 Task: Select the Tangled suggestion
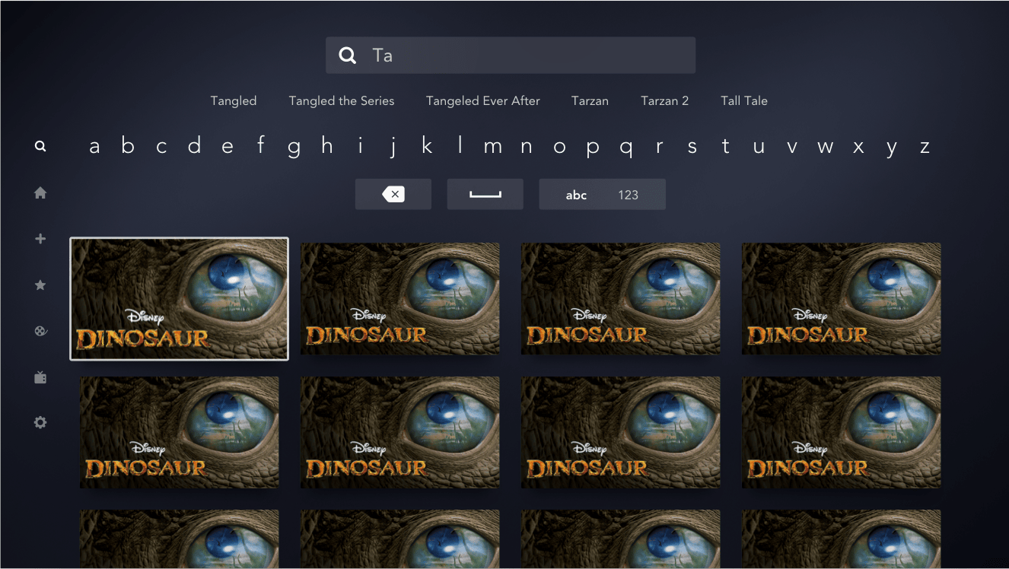pos(234,101)
